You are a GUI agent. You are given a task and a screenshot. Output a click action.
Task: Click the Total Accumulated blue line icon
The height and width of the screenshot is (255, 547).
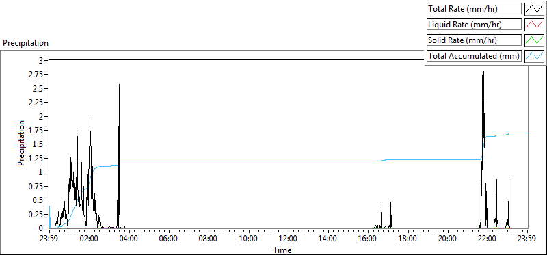pyautogui.click(x=534, y=56)
